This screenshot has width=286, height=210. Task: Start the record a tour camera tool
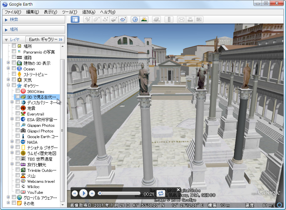(x=123, y=19)
